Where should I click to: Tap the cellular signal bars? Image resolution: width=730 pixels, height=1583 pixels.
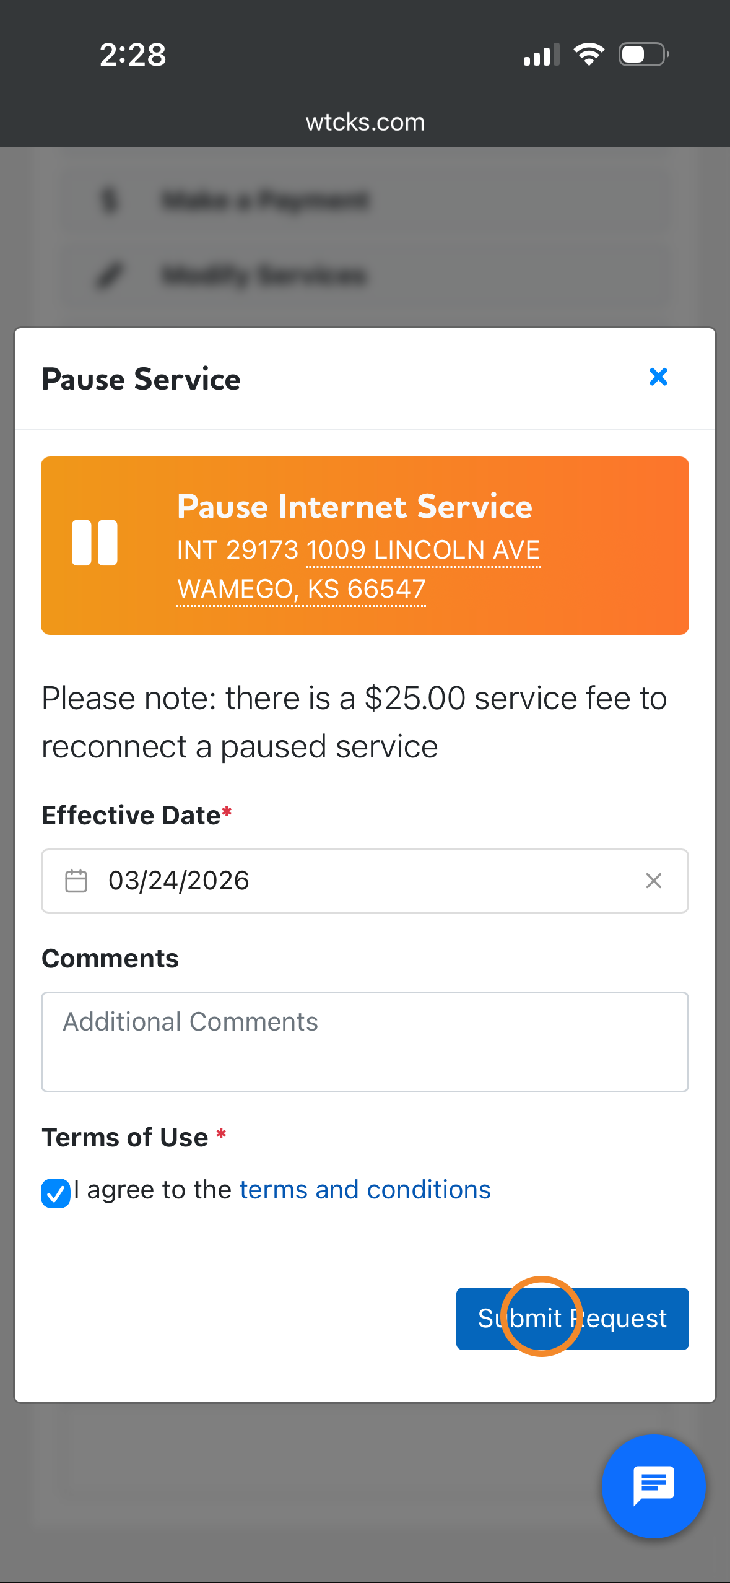coord(541,55)
